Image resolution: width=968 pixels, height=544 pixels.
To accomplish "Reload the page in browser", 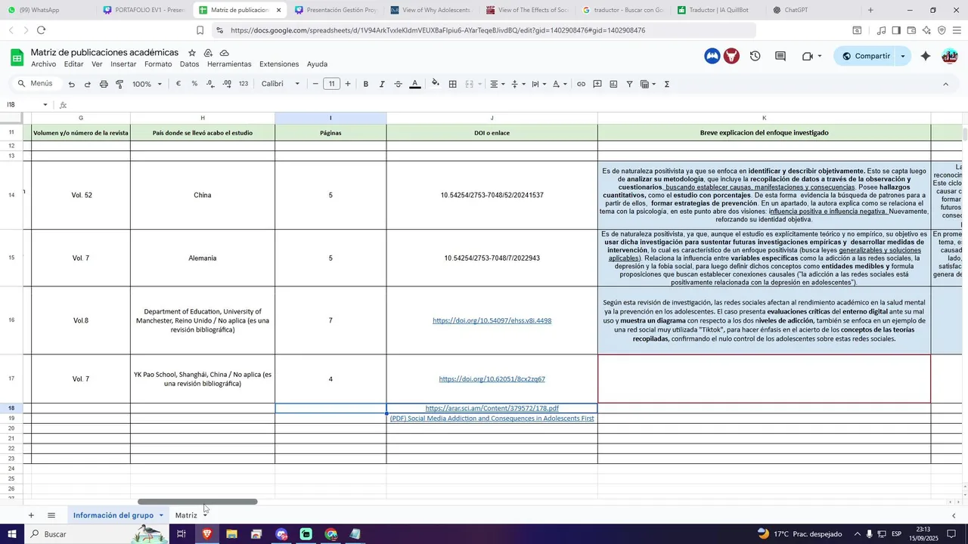I will (41, 30).
